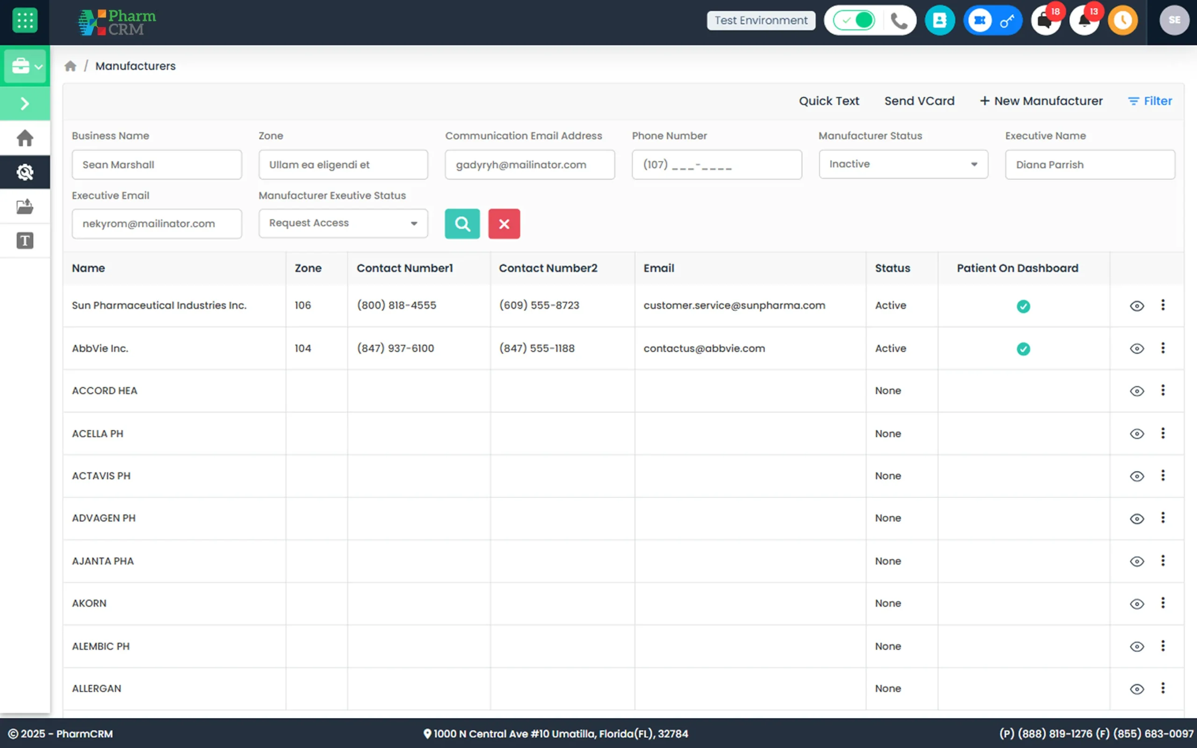The width and height of the screenshot is (1197, 748).
Task: Click the Executive Email input field
Action: click(157, 223)
